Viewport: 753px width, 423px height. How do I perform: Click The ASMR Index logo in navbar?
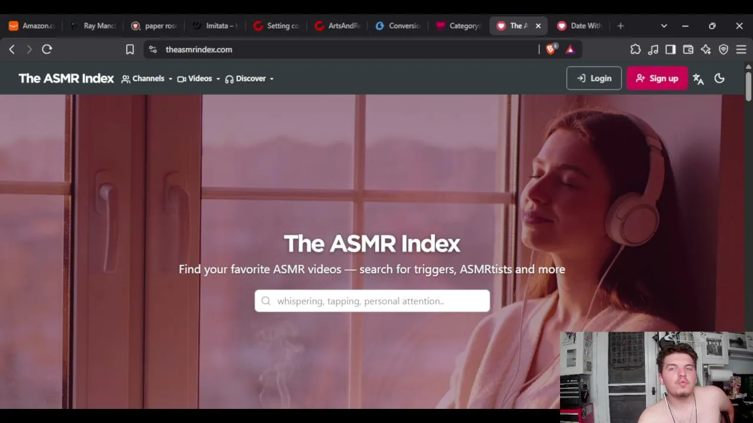coord(66,78)
